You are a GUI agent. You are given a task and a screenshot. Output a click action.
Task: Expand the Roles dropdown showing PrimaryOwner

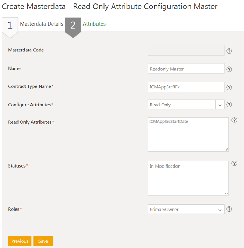(220, 210)
